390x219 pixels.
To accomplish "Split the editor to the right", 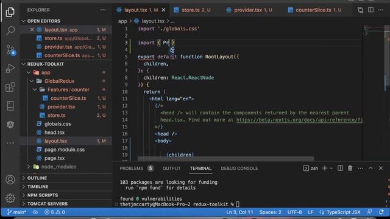I will (370, 10).
